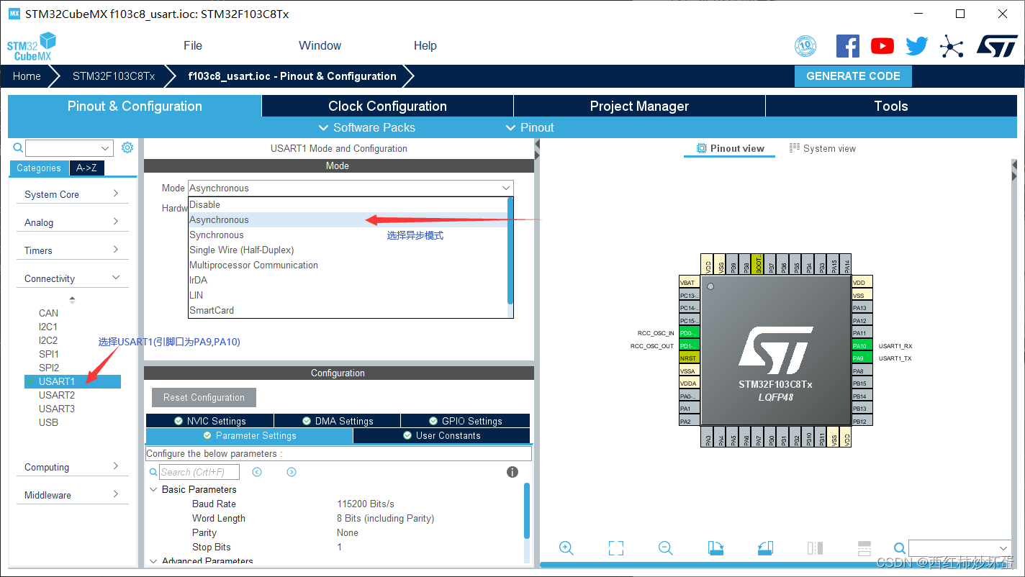The image size is (1025, 577).
Task: Collapse the Basic Parameters group
Action: click(x=153, y=489)
